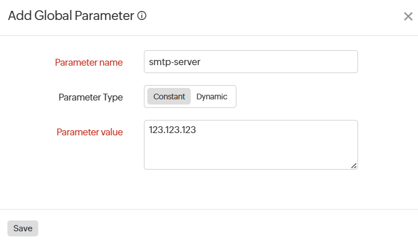Click the 123.123.123 text in the value box
The width and height of the screenshot is (418, 241).
click(x=172, y=130)
